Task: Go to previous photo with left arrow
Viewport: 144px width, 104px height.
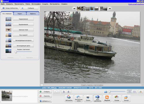Action: 74,9
